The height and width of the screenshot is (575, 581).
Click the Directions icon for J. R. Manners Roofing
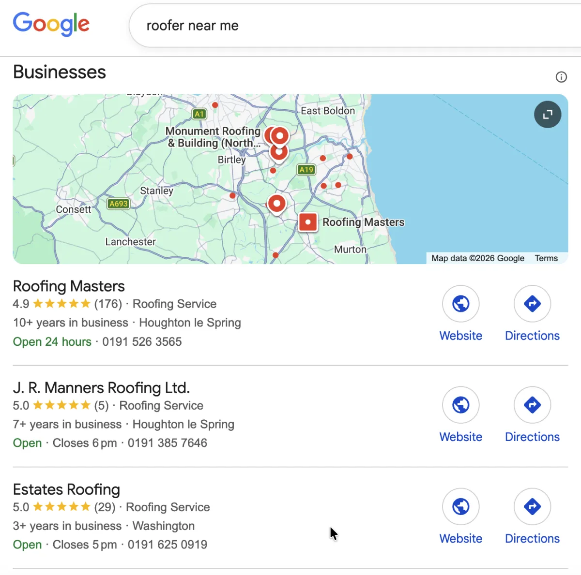[532, 405]
